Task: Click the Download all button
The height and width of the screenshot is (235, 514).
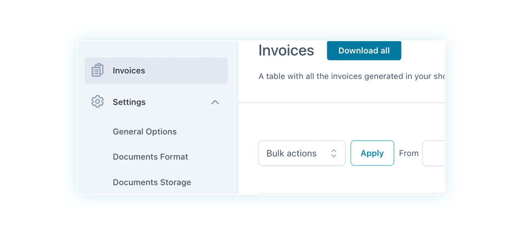Action: (364, 51)
